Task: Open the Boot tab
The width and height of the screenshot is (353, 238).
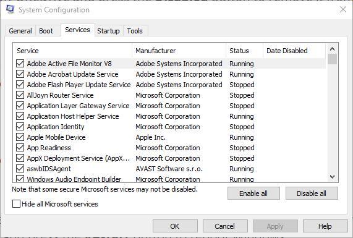Action: [46, 31]
